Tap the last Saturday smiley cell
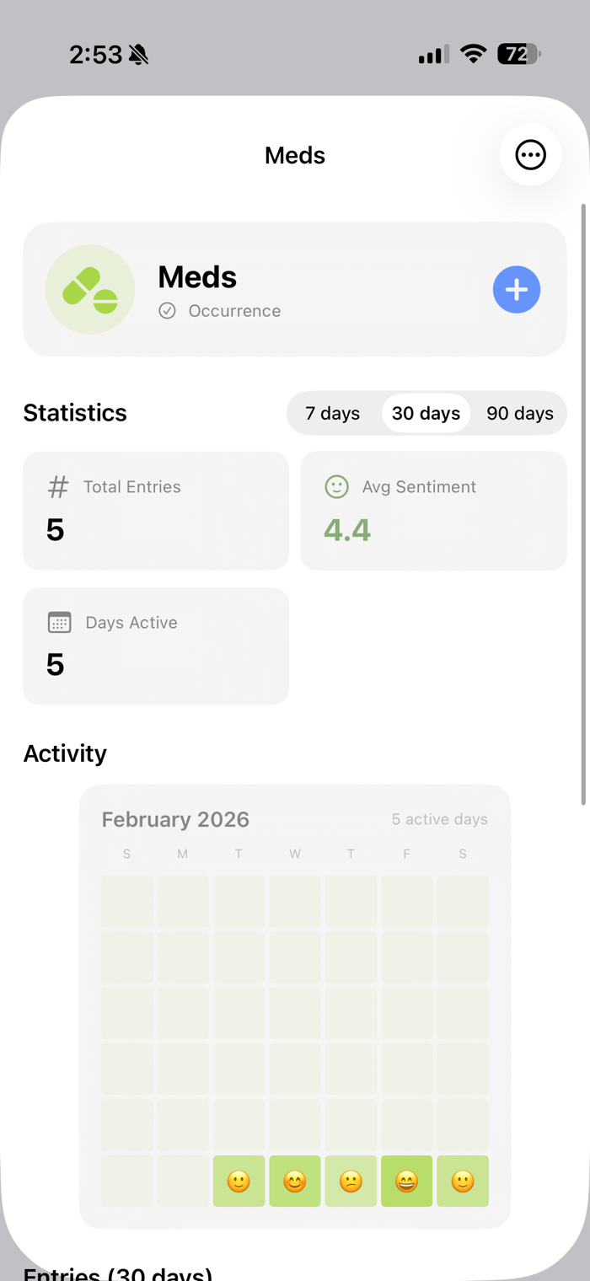This screenshot has height=1281, width=590. 463,1182
